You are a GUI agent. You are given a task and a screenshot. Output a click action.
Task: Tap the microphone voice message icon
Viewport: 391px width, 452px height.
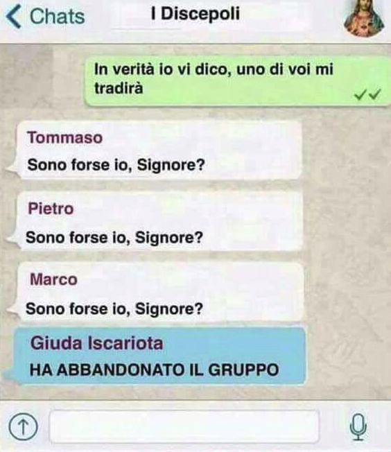[x=358, y=427]
